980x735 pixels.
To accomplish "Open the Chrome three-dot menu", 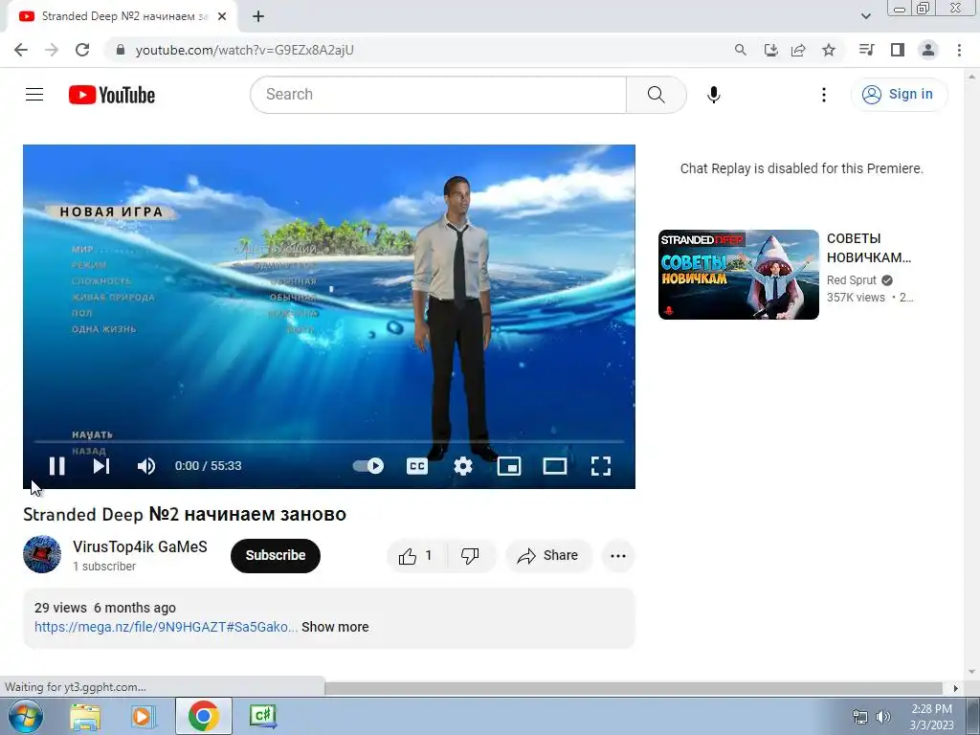I will tap(959, 50).
